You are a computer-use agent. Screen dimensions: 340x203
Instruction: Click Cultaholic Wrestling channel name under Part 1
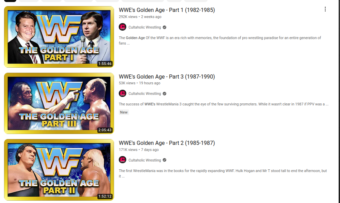pyautogui.click(x=145, y=27)
